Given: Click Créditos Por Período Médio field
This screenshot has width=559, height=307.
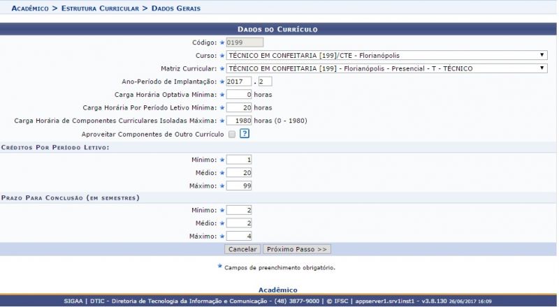Looking at the screenshot, I should tap(239, 173).
